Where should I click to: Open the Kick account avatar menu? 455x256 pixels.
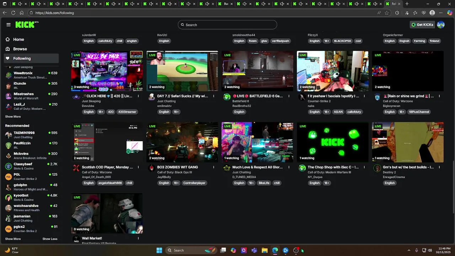[x=441, y=25]
